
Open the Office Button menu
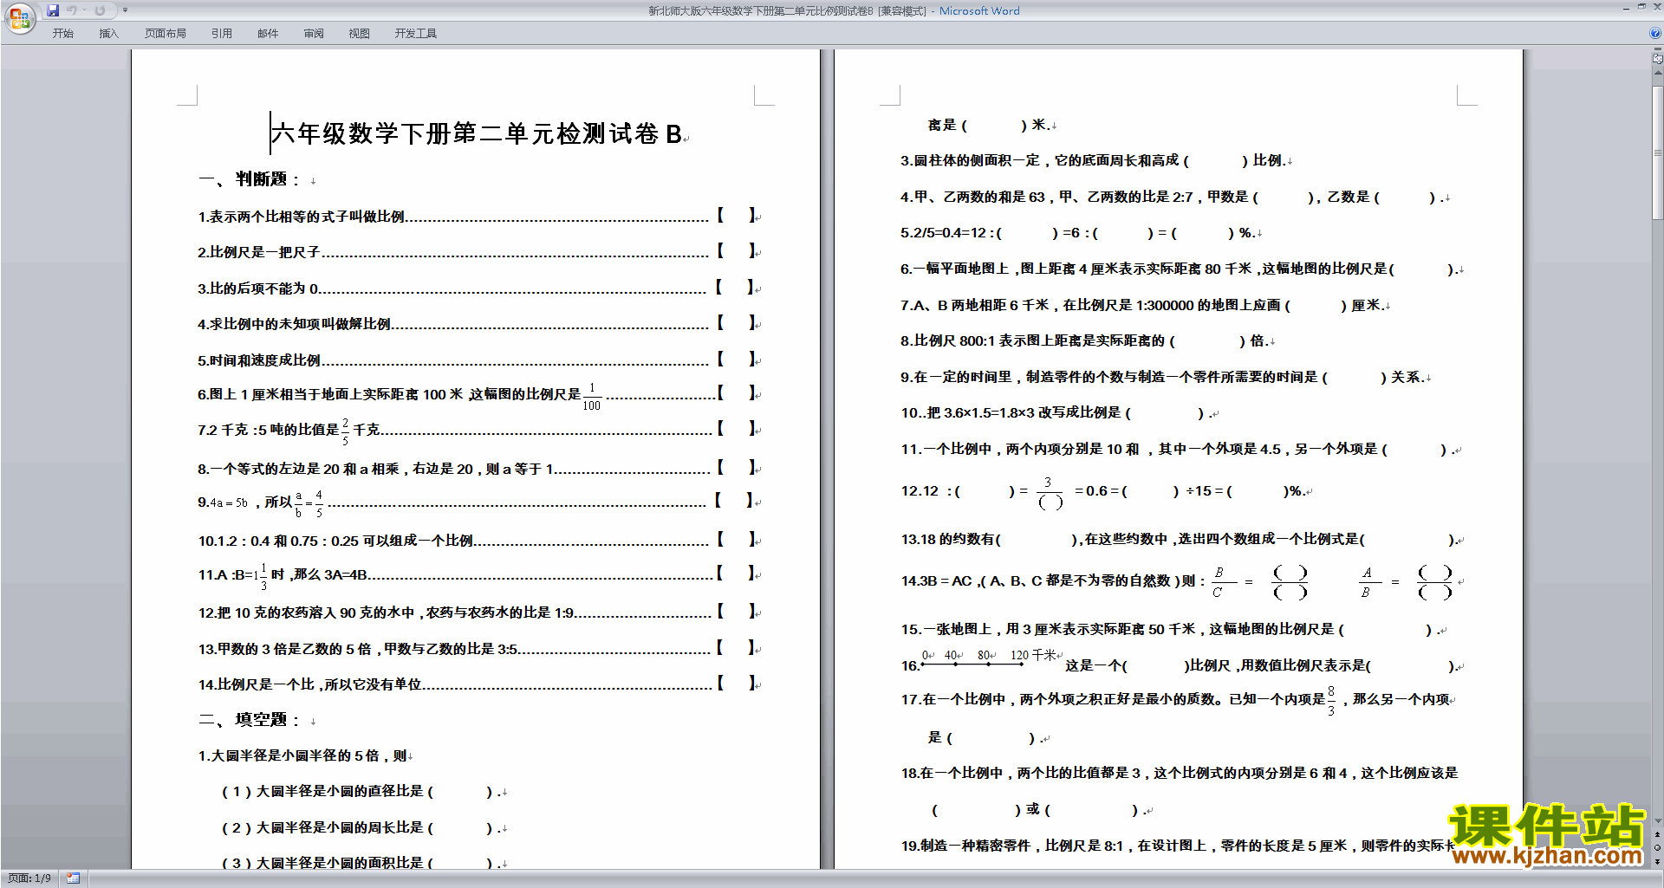coord(19,18)
